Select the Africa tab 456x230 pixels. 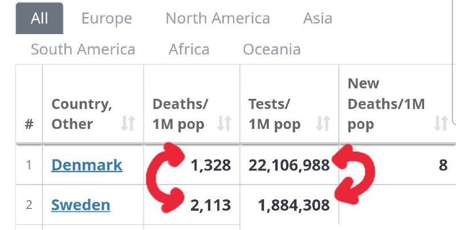pos(189,49)
